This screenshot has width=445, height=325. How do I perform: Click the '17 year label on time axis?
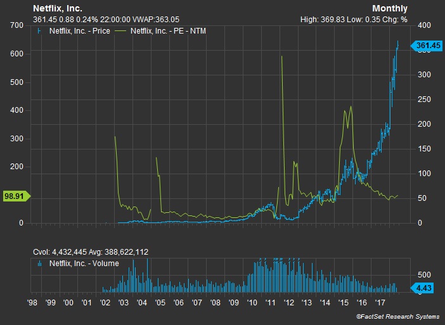click(x=380, y=303)
